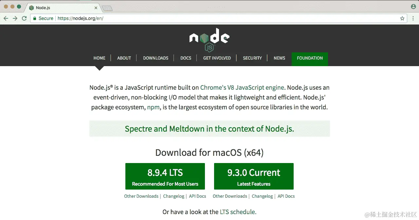Image resolution: width=419 pixels, height=220 pixels.
Task: Open a new tab button
Action: [107, 8]
